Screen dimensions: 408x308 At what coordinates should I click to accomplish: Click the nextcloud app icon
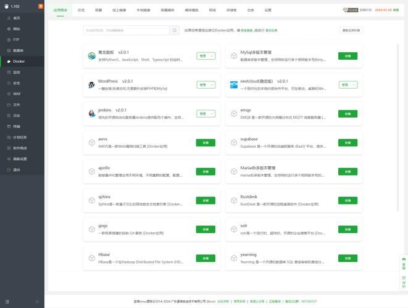pos(234,84)
